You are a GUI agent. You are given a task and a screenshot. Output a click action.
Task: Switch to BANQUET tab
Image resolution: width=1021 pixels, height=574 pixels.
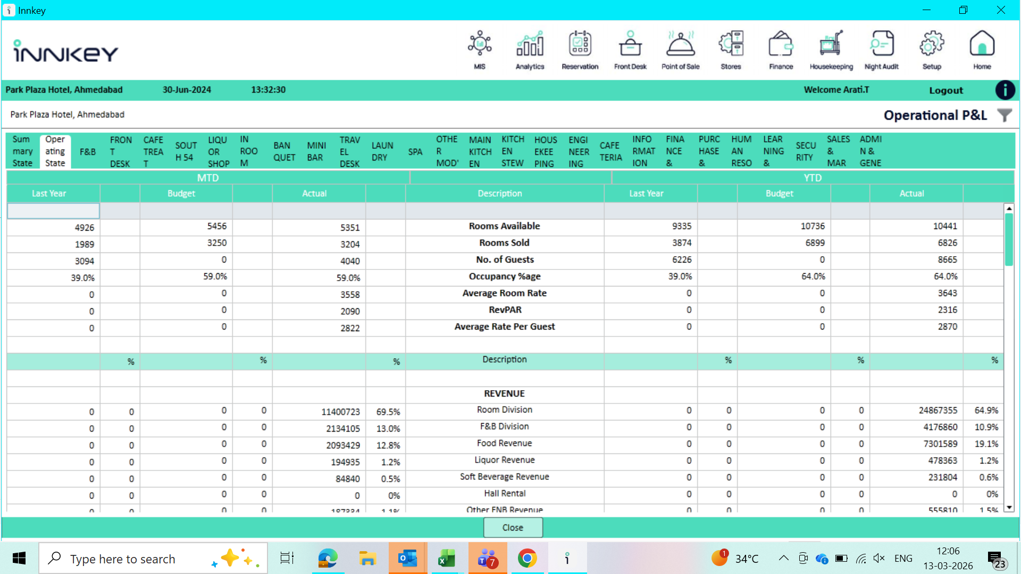pyautogui.click(x=284, y=152)
